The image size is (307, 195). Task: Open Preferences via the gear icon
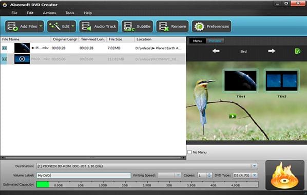tap(199, 26)
